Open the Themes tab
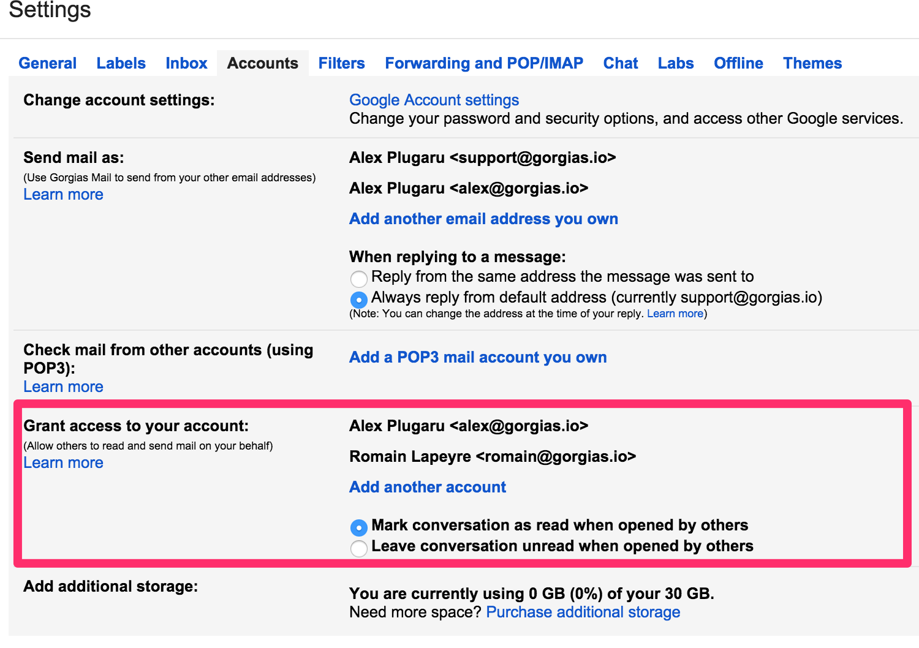This screenshot has width=919, height=648. [x=812, y=63]
